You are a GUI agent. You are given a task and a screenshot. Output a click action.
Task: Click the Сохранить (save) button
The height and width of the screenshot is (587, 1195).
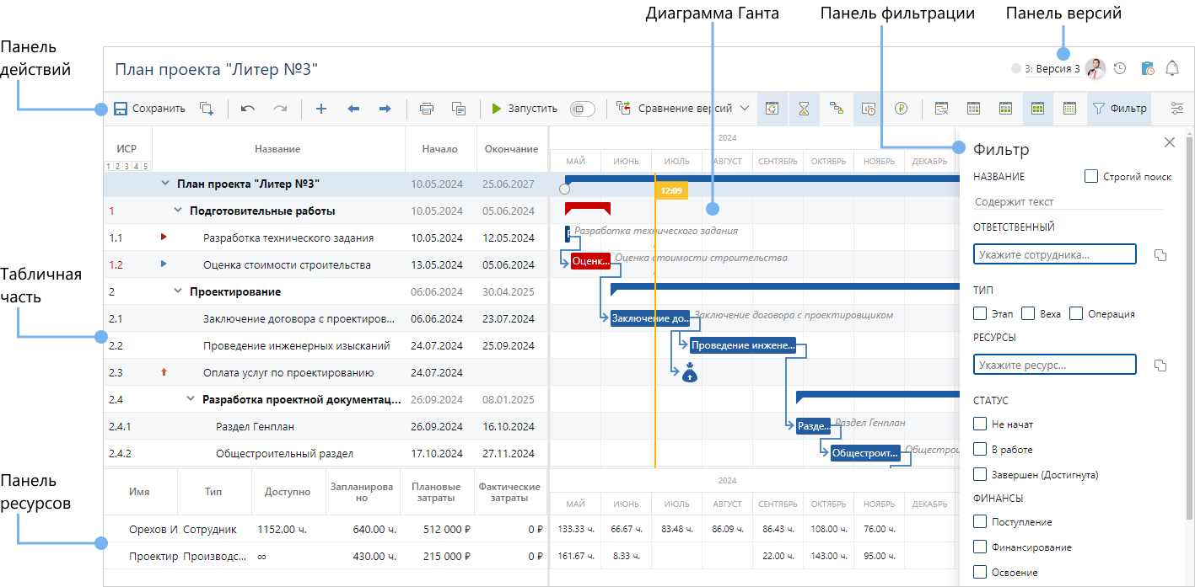pos(149,109)
